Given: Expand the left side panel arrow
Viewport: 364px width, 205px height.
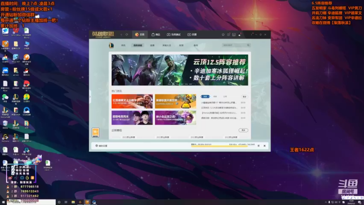Looking at the screenshot, I should pos(90,97).
